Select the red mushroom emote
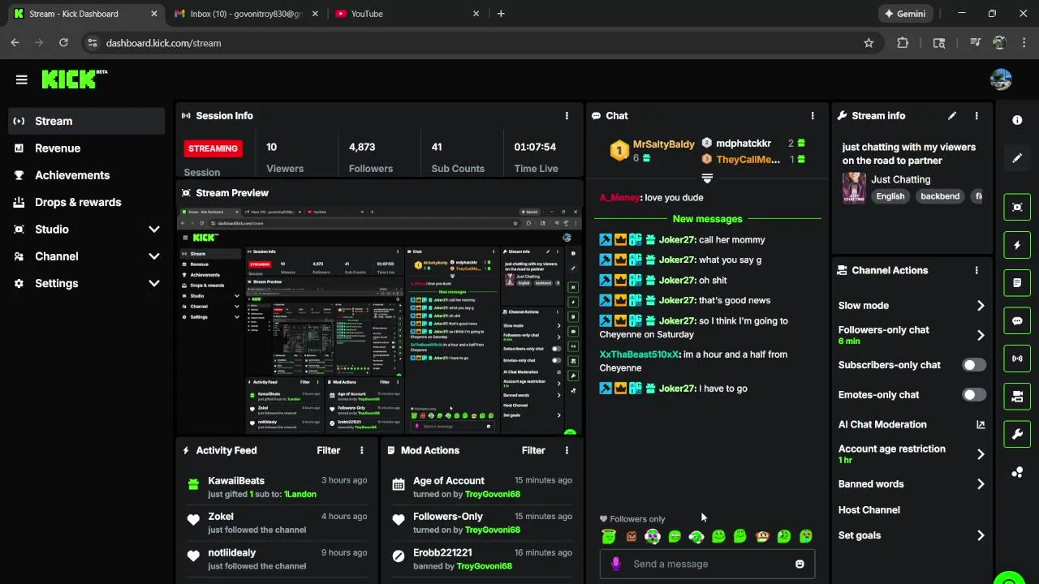The image size is (1039, 584). tap(762, 536)
